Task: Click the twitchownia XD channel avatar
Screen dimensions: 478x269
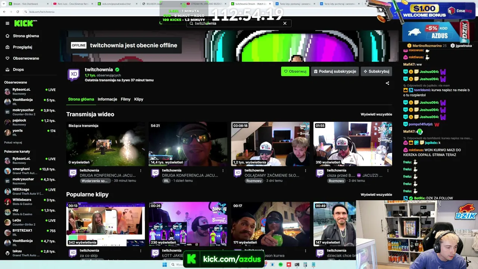Action: pos(74,74)
